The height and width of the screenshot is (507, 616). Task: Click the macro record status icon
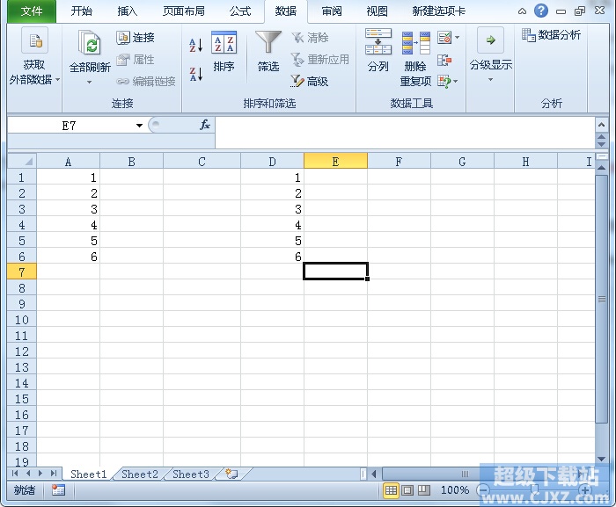(x=58, y=489)
